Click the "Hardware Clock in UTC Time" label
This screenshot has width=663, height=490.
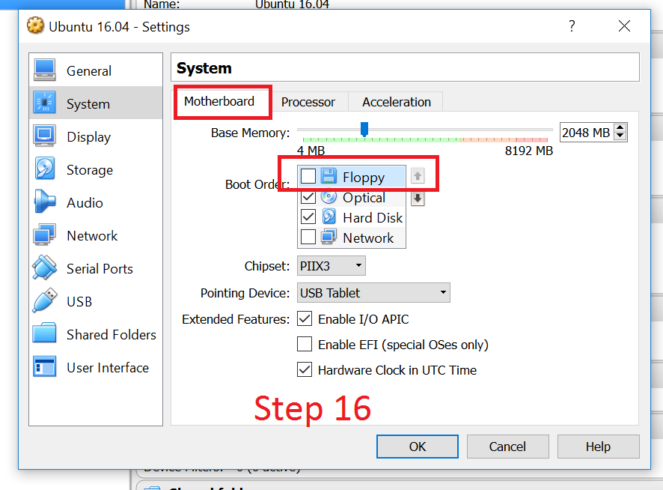pos(397,370)
